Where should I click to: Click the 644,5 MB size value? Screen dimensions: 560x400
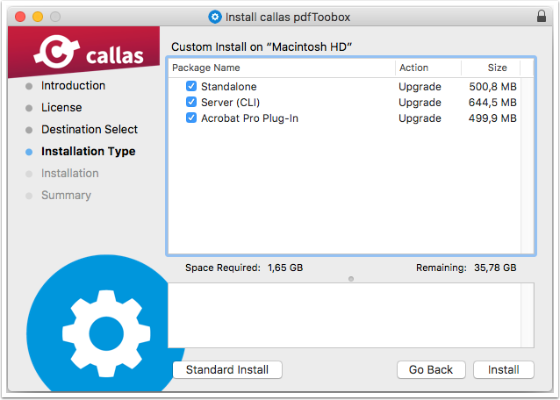point(492,103)
